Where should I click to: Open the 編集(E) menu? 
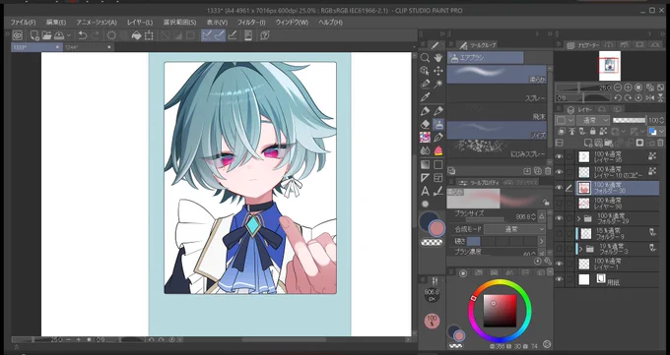pos(56,23)
